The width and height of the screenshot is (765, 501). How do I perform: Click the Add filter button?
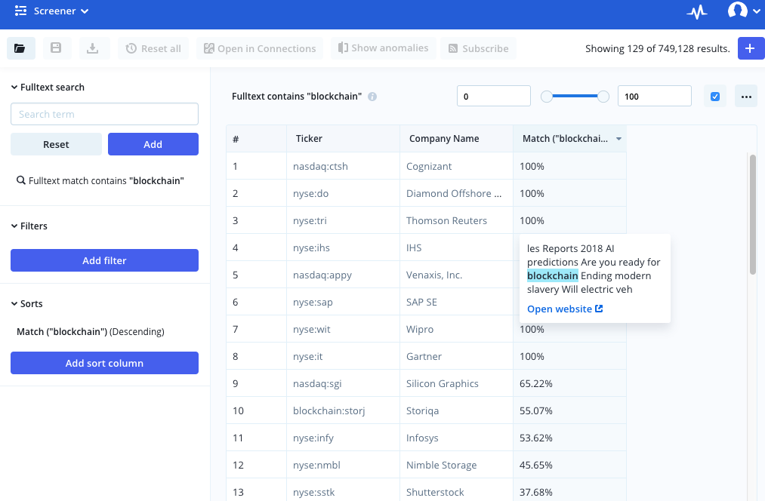click(x=103, y=260)
